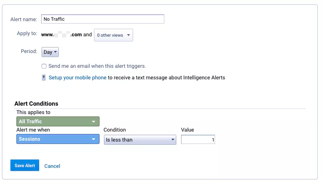Click the mobile phone icon

pyautogui.click(x=44, y=78)
